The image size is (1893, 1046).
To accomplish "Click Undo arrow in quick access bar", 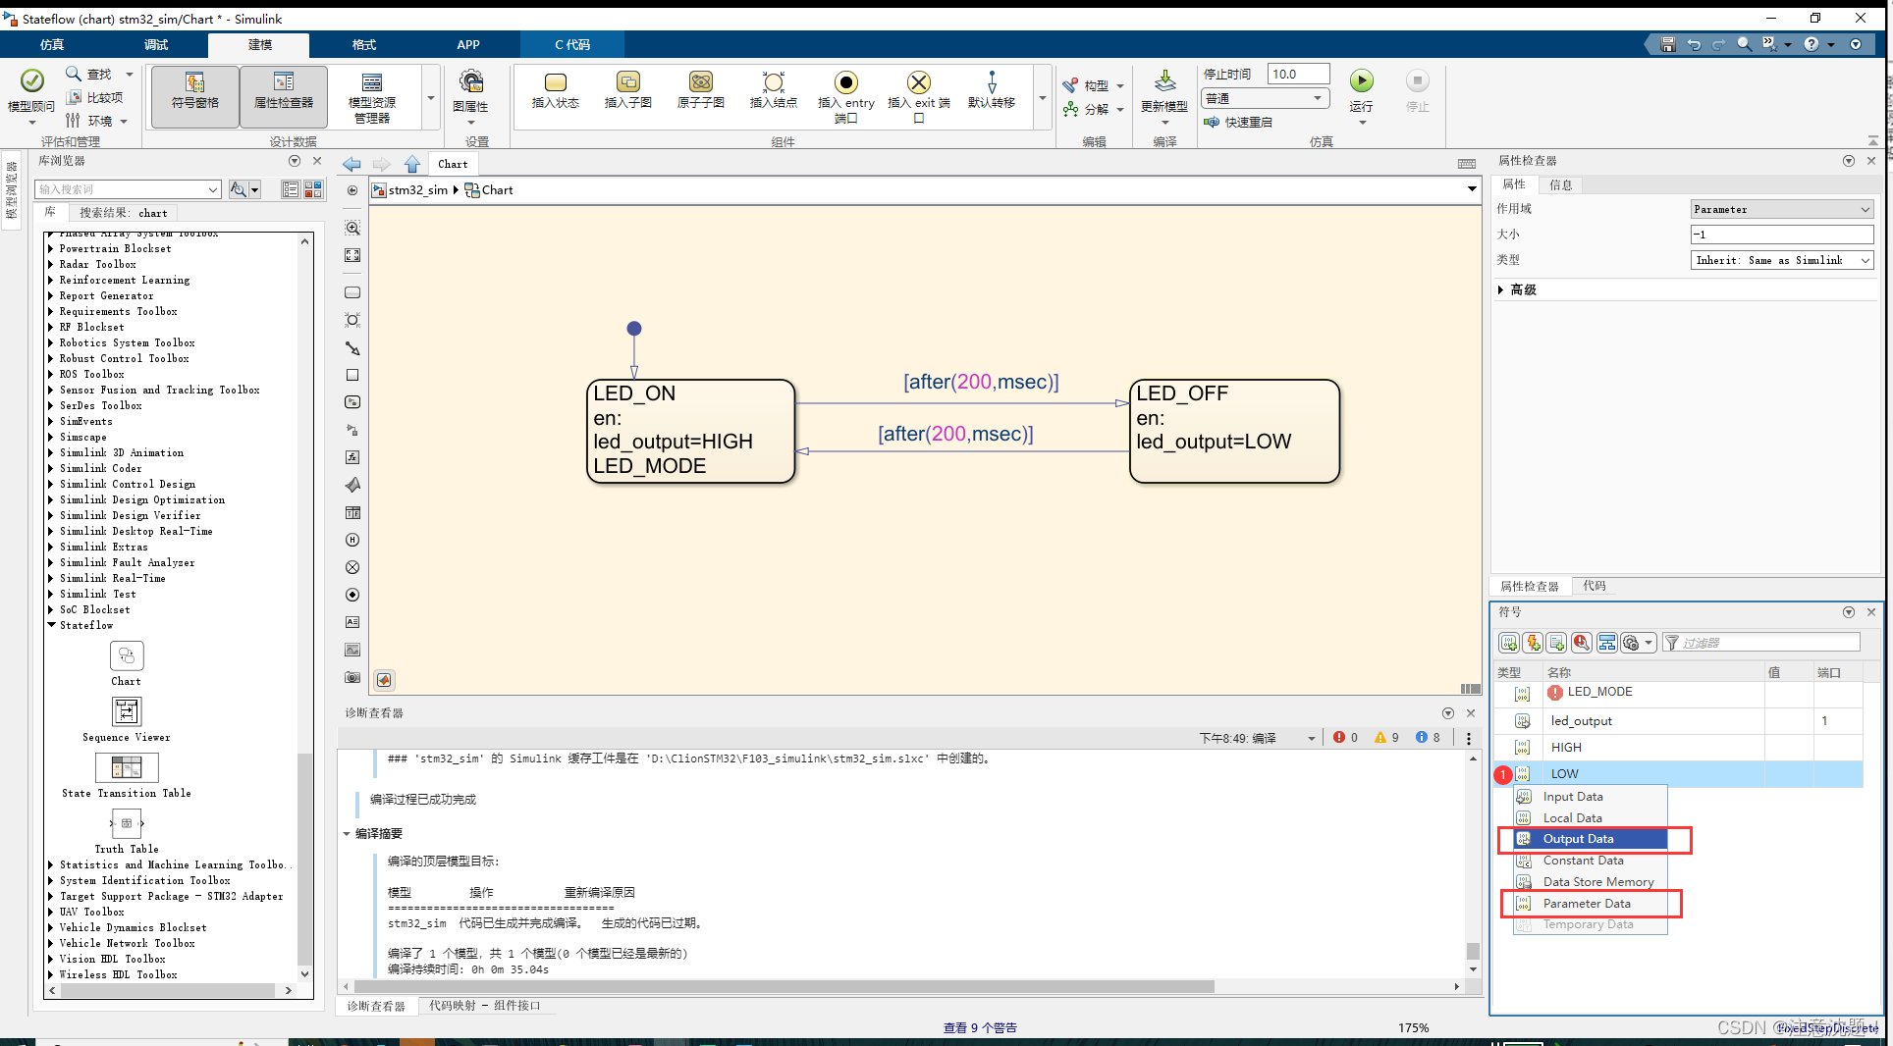I will (x=1693, y=44).
